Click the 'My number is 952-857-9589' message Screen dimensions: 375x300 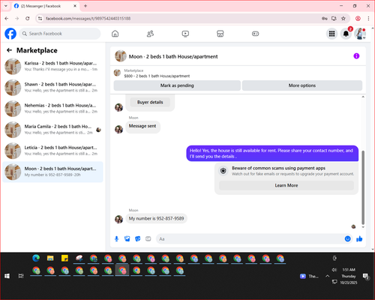(156, 218)
